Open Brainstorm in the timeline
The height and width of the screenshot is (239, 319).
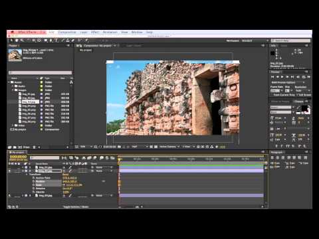pos(102,158)
